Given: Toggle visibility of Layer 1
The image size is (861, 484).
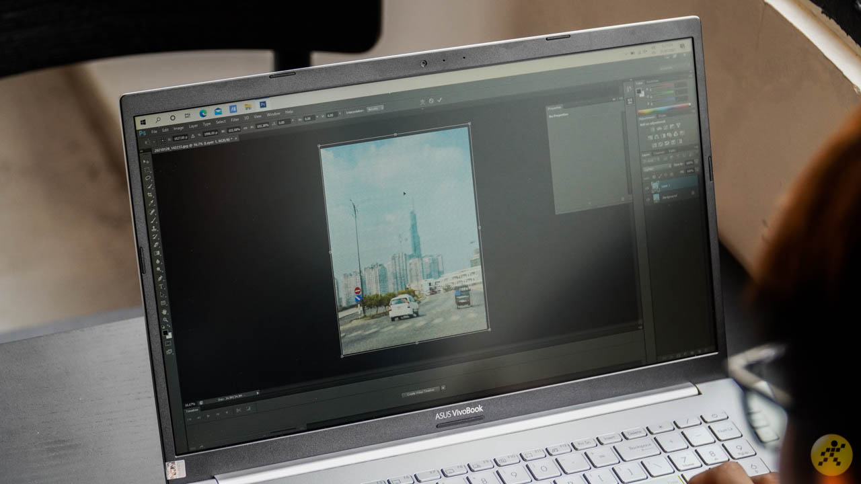Looking at the screenshot, I should (647, 188).
